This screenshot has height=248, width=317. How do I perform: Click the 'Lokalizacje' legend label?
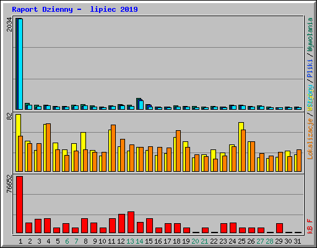(310, 139)
